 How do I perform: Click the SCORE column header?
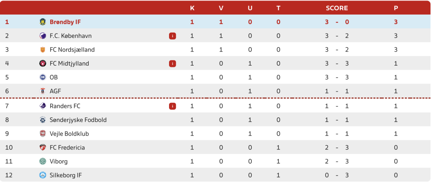(x=337, y=8)
